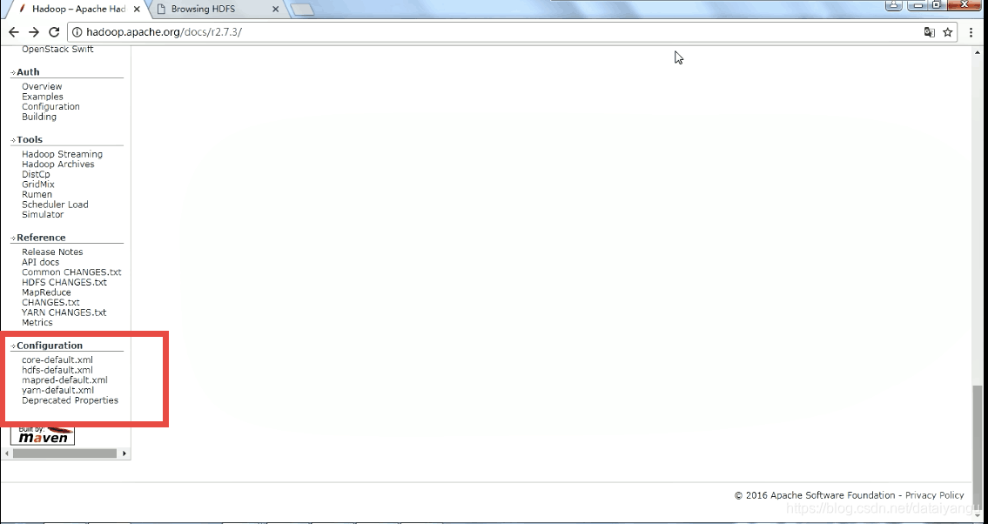Open the YARN CHANGES.txt link
988x524 pixels.
[x=64, y=312]
